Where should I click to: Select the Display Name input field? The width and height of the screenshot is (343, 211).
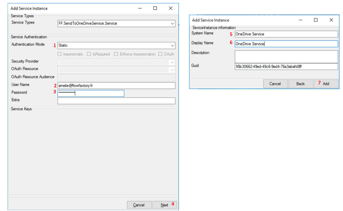286,44
